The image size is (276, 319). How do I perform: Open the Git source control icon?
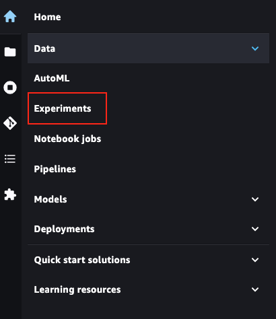10,123
